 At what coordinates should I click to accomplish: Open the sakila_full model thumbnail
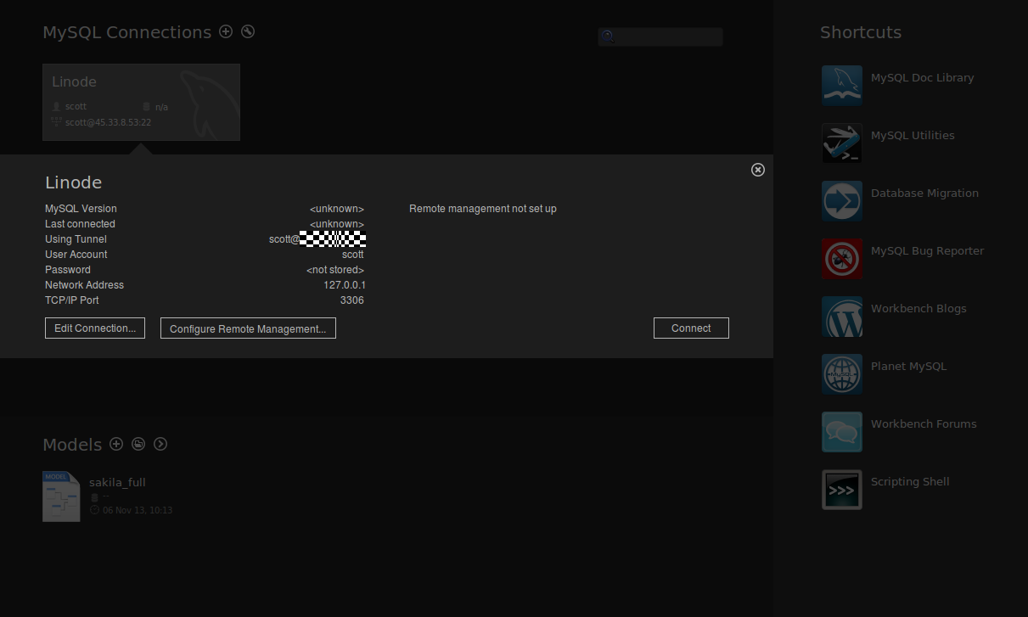coord(61,496)
